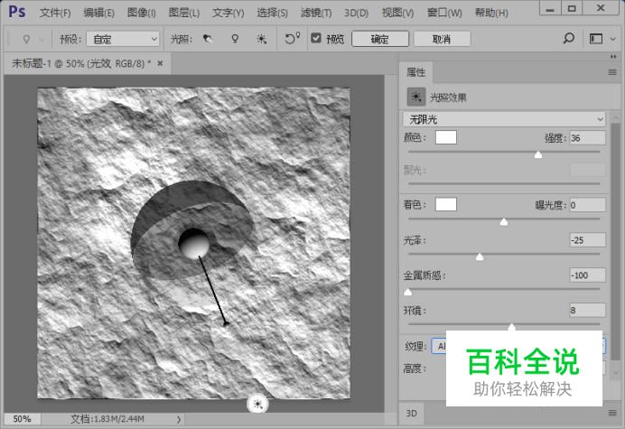The height and width of the screenshot is (429, 625).
Task: Open the 窗口(W) menu
Action: (x=444, y=13)
